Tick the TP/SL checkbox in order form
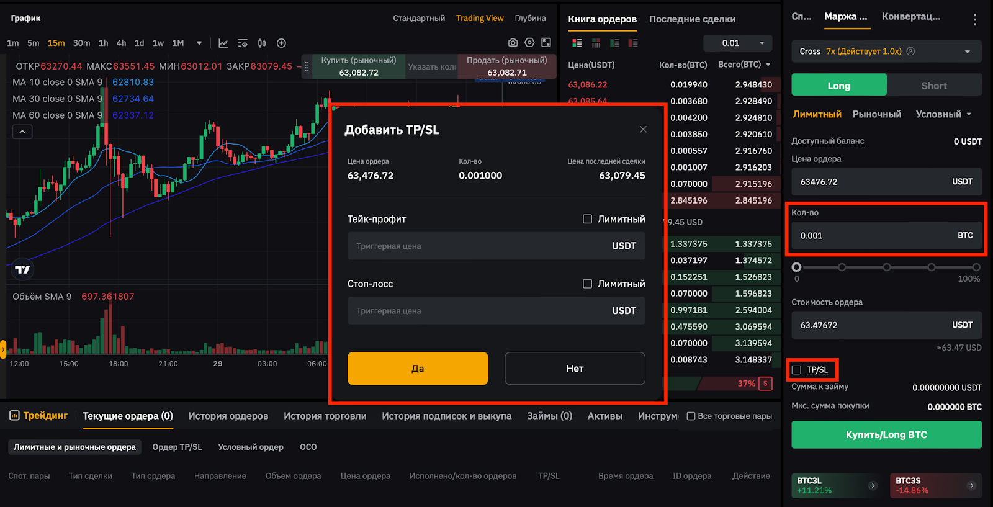This screenshot has width=993, height=507. (x=797, y=370)
